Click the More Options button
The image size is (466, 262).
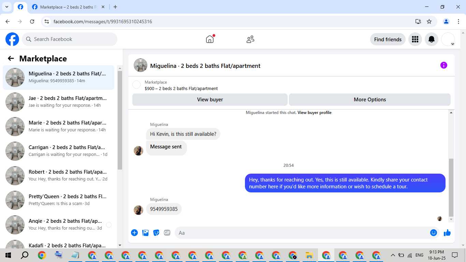pyautogui.click(x=370, y=100)
